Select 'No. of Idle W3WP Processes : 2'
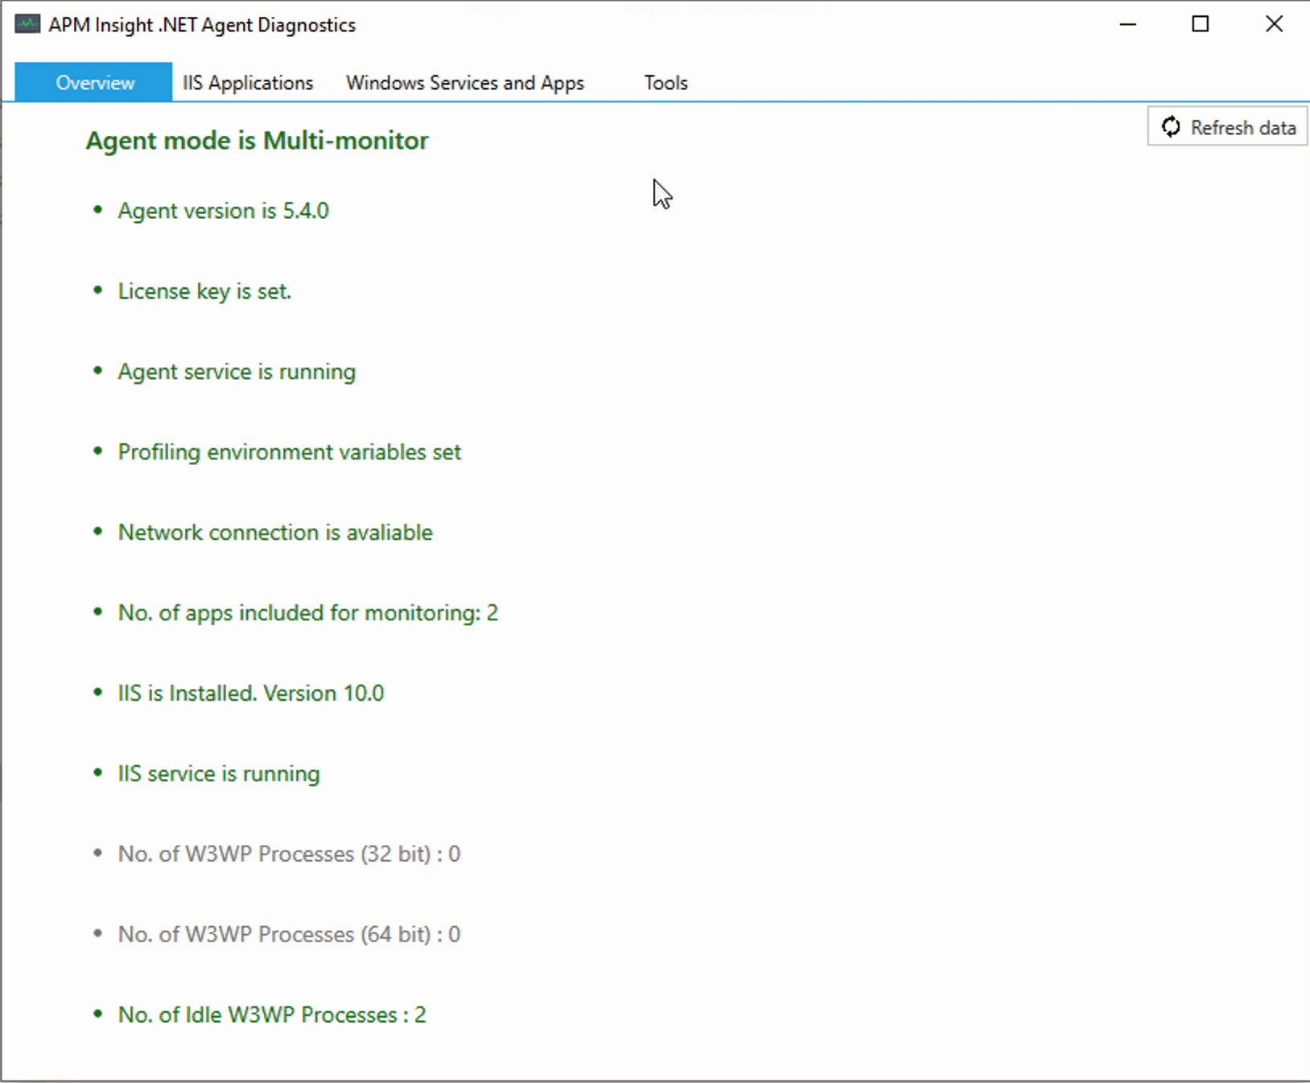The height and width of the screenshot is (1083, 1310). point(272,1015)
